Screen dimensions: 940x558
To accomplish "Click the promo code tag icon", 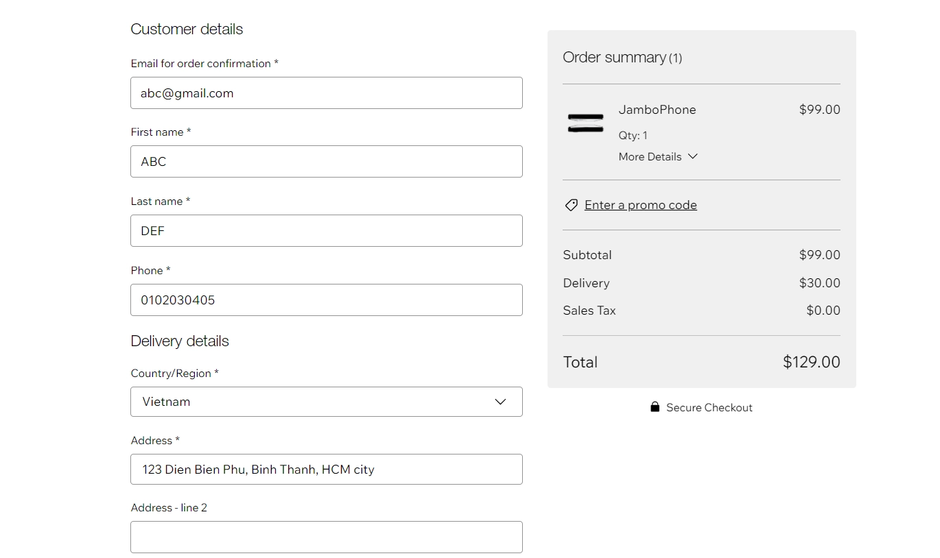I will 571,205.
